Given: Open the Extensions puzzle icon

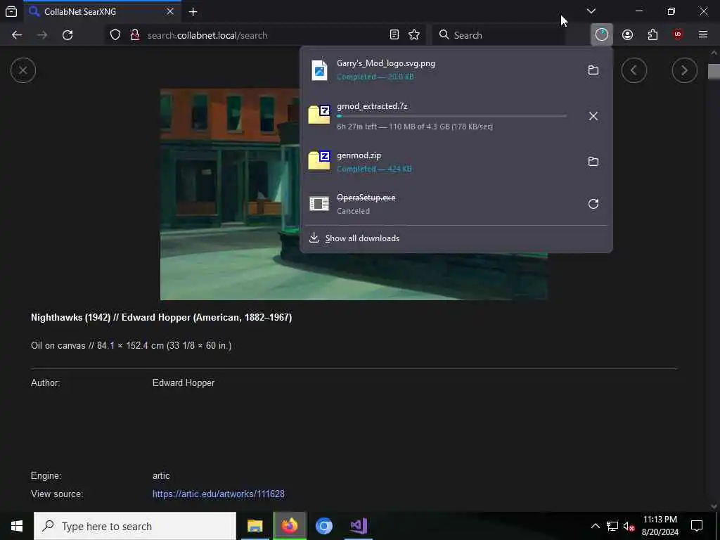Looking at the screenshot, I should point(652,35).
